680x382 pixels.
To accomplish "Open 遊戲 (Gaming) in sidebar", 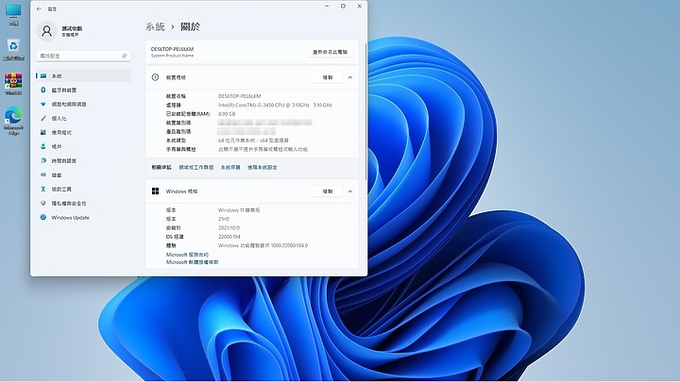I will tap(83, 175).
